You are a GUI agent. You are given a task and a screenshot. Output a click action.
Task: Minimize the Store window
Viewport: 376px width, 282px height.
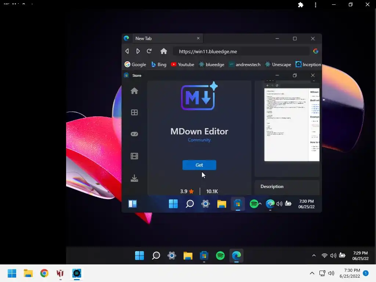point(277,75)
